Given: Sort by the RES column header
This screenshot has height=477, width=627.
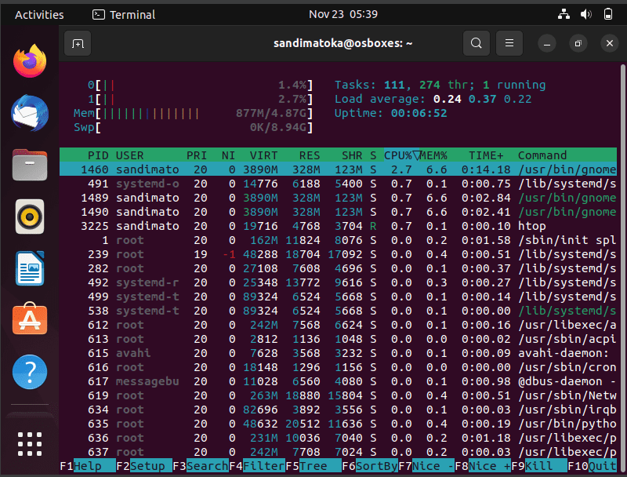Looking at the screenshot, I should pyautogui.click(x=310, y=155).
